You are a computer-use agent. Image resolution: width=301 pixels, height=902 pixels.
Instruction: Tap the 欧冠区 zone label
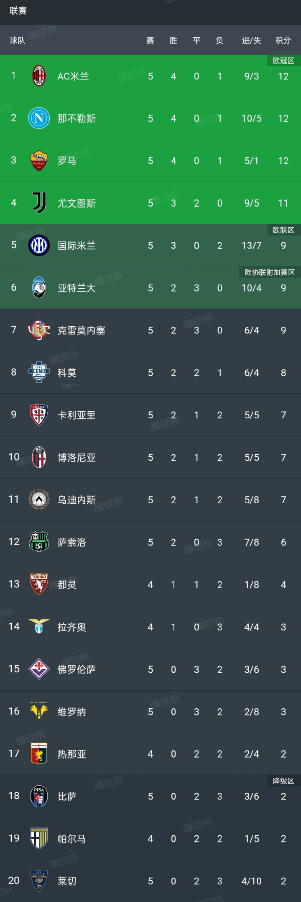tap(283, 61)
